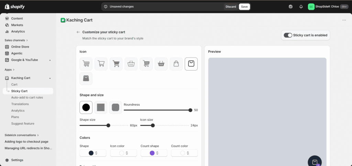Viewport: 352px width, 166px height.
Task: Select the fourth outline basket icon
Action: [x=131, y=64]
